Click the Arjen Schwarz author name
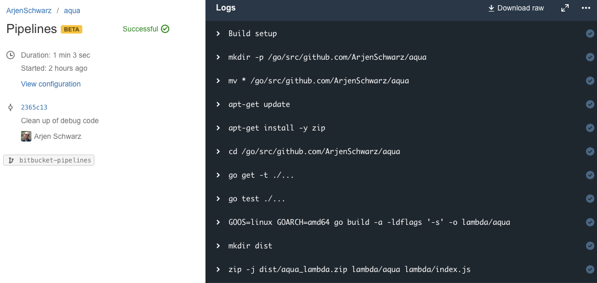This screenshot has height=283, width=597. [x=58, y=136]
